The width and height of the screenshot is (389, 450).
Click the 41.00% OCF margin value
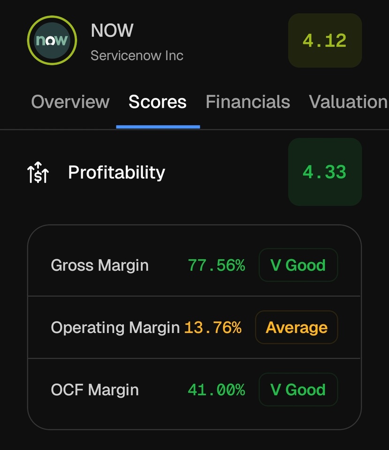(x=216, y=390)
